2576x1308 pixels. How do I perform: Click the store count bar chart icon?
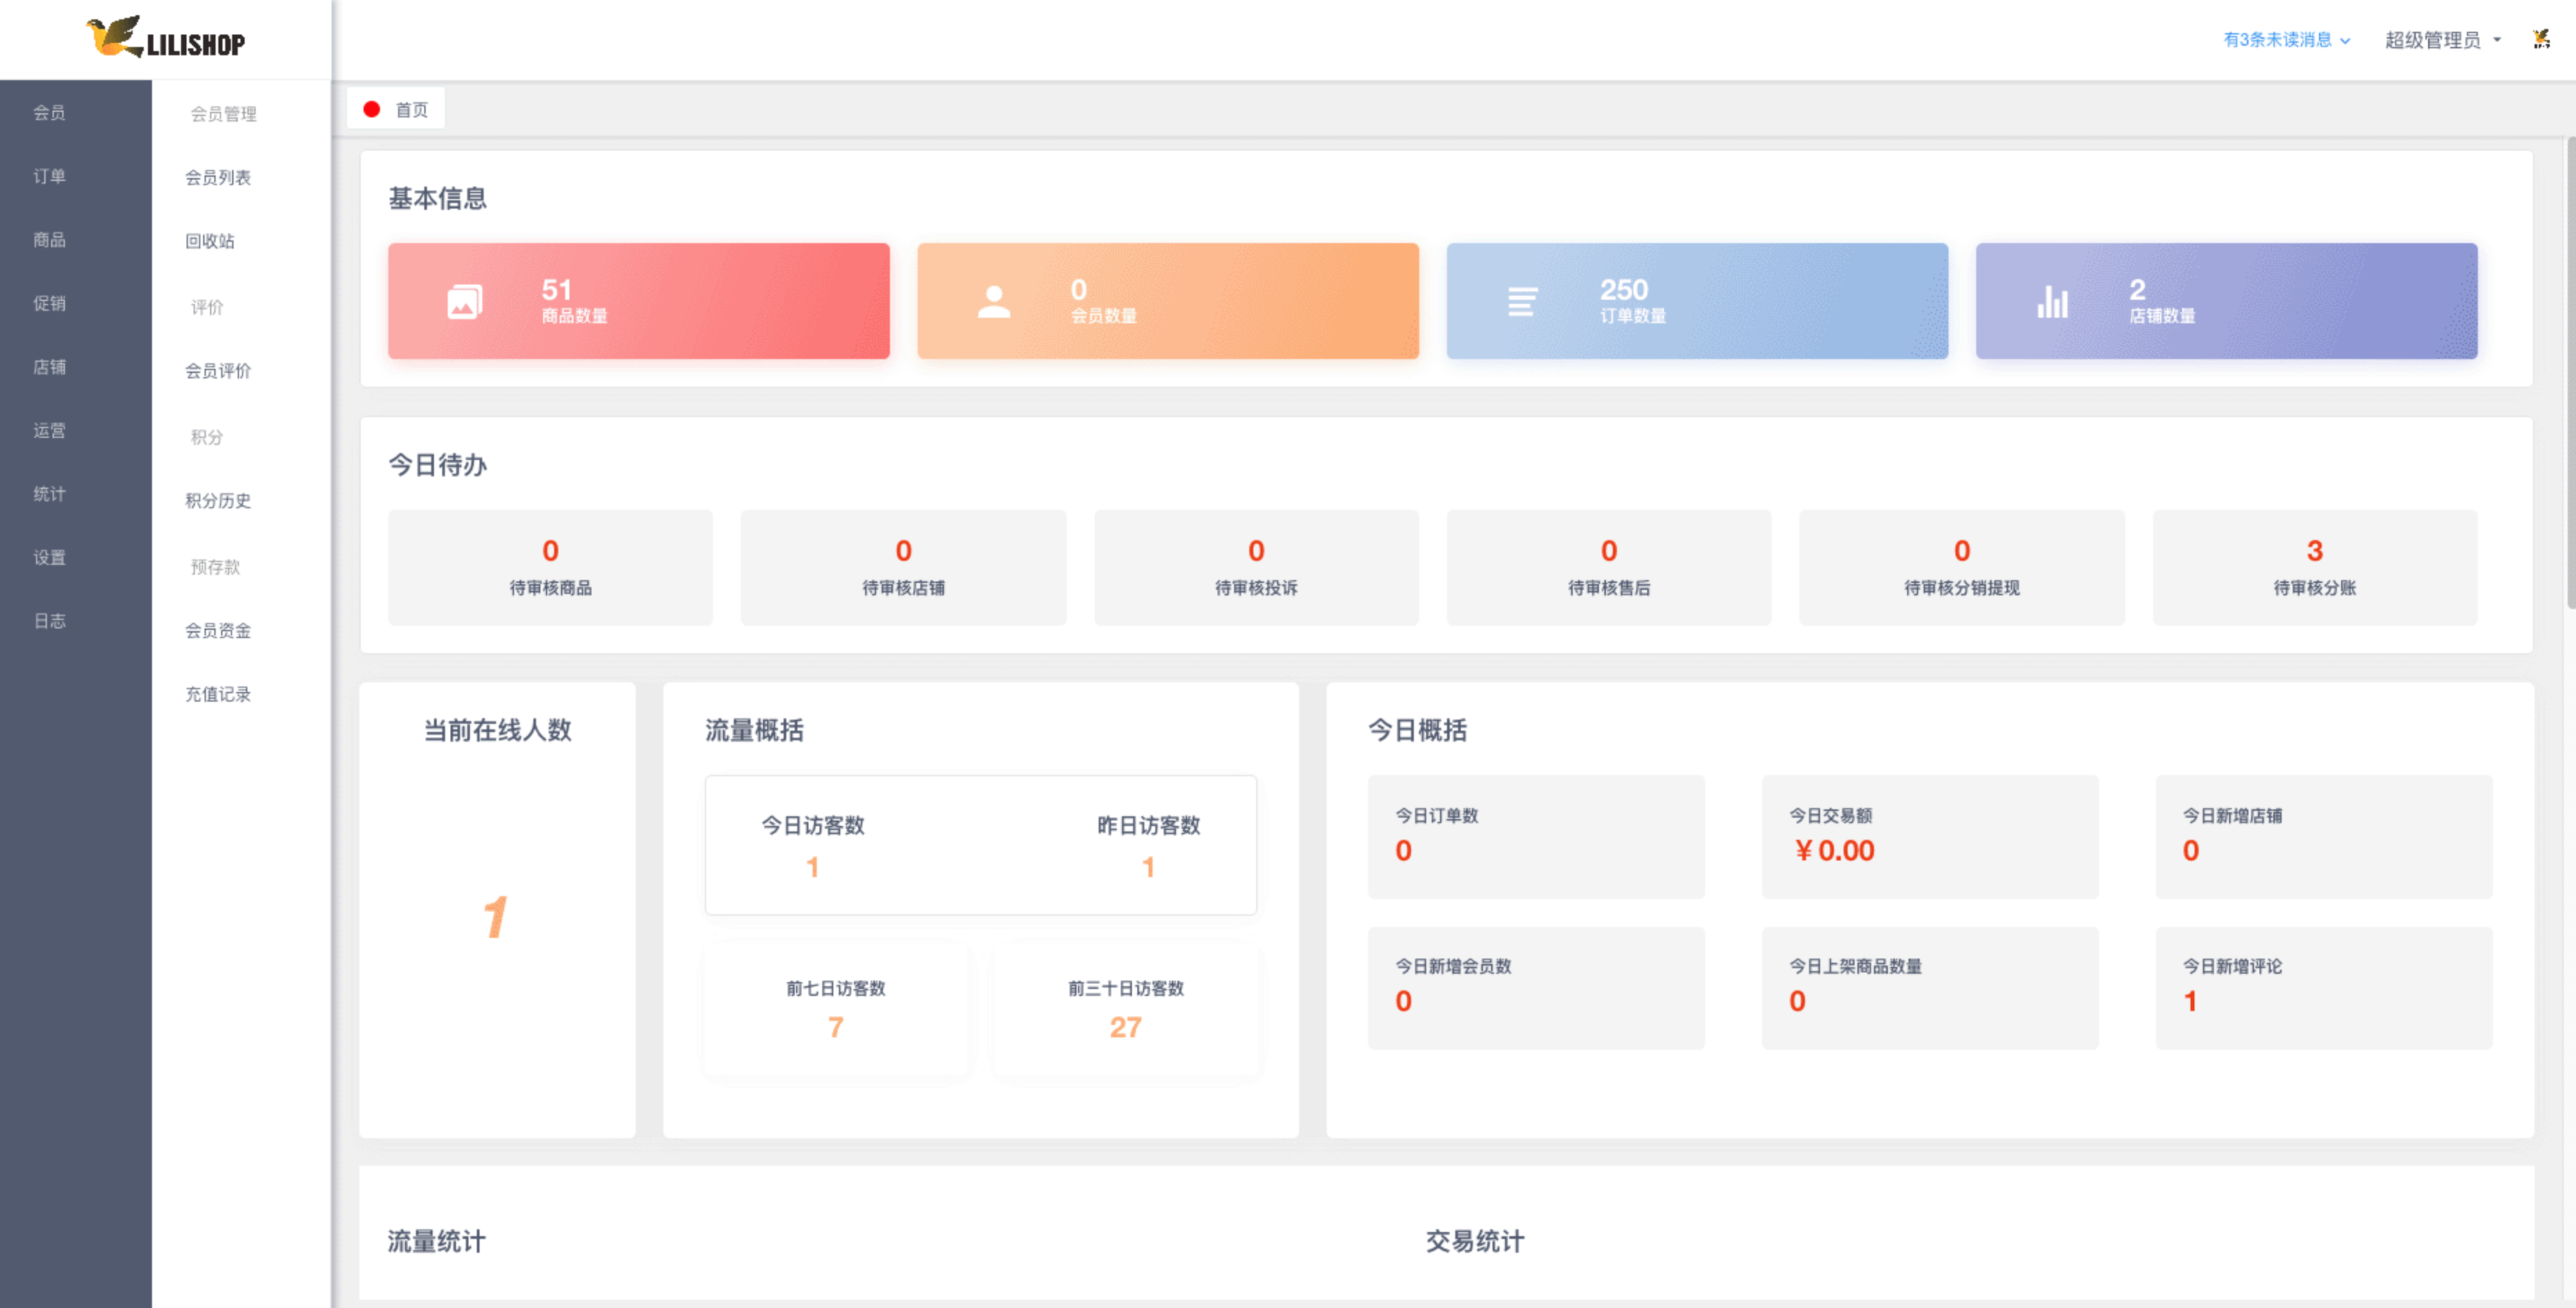(x=2052, y=302)
